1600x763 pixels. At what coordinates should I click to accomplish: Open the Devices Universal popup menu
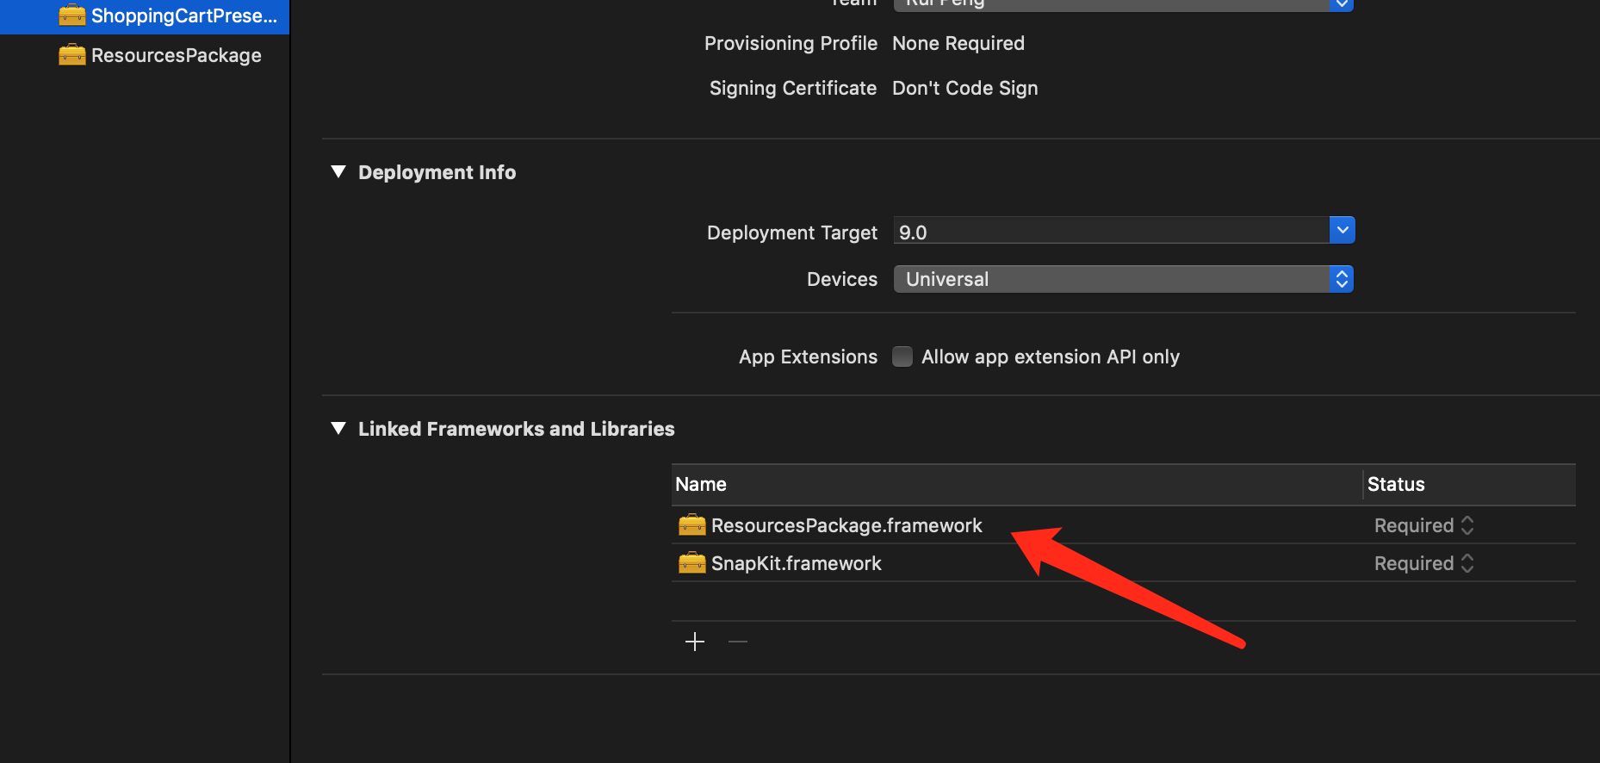click(x=1124, y=279)
